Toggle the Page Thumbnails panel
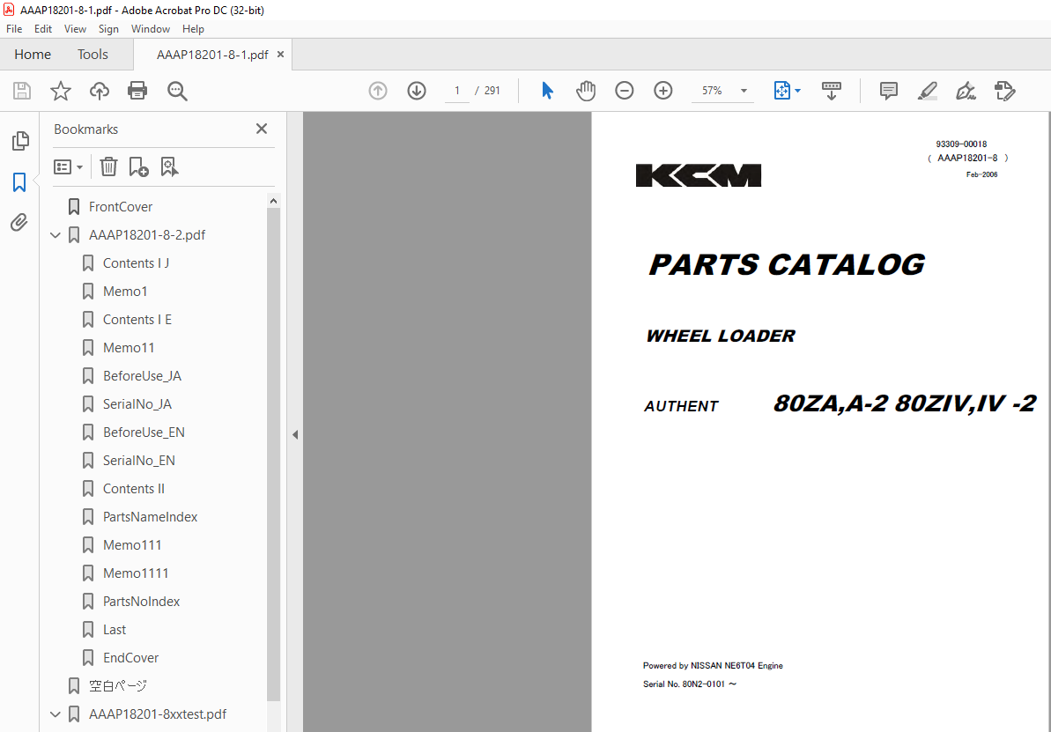The width and height of the screenshot is (1051, 732). [19, 141]
